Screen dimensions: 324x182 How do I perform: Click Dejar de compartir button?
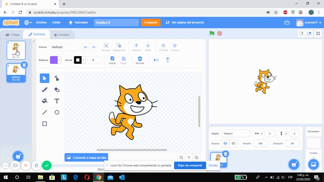pos(190,165)
